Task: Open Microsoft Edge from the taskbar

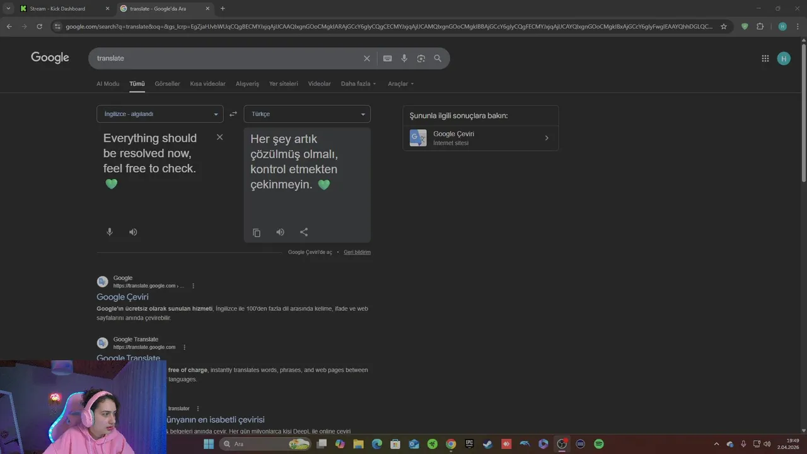Action: (377, 444)
